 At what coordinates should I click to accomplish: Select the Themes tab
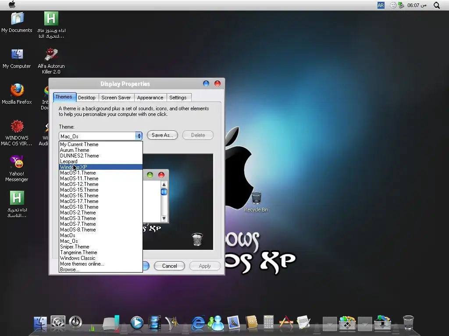[64, 97]
